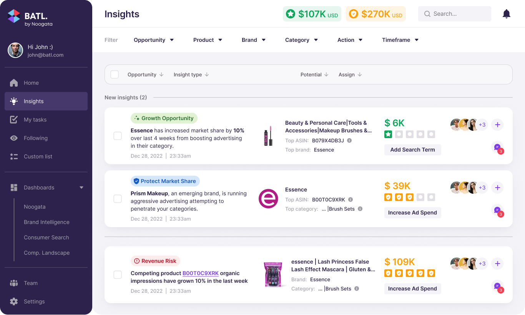Viewport: 525px width, 315px height.
Task: Open the My tasks checklist icon
Action: pos(14,120)
